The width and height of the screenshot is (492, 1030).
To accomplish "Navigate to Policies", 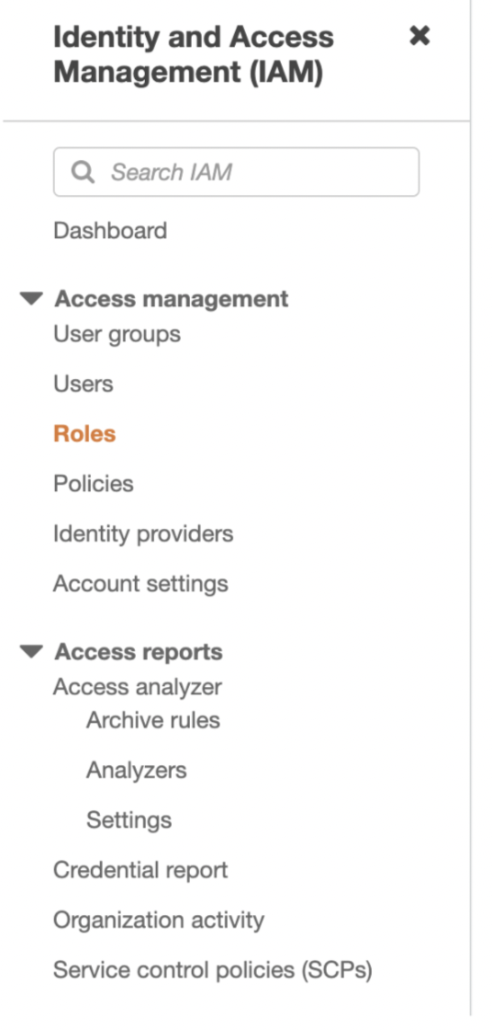I will [x=94, y=484].
